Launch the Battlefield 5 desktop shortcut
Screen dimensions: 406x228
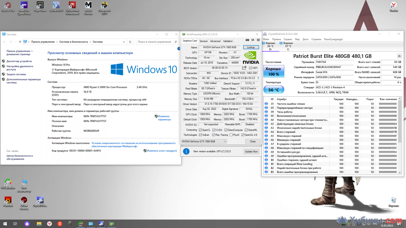[x=56, y=7]
